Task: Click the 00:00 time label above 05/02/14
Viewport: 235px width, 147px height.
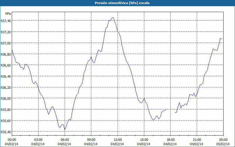Action: [x=223, y=140]
